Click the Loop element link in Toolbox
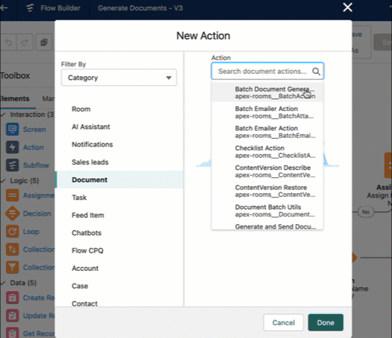 (x=31, y=232)
